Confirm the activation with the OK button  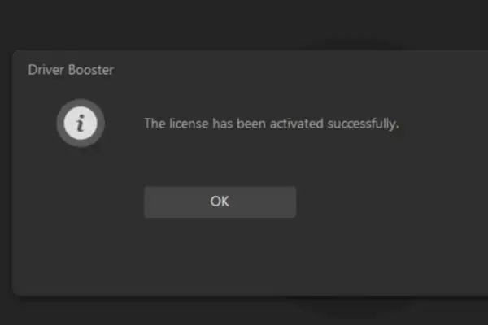click(x=220, y=201)
